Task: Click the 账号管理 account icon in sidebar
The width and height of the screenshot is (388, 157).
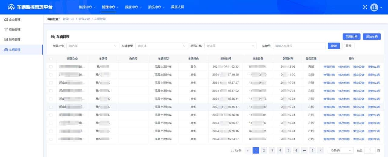Action: click(6, 40)
